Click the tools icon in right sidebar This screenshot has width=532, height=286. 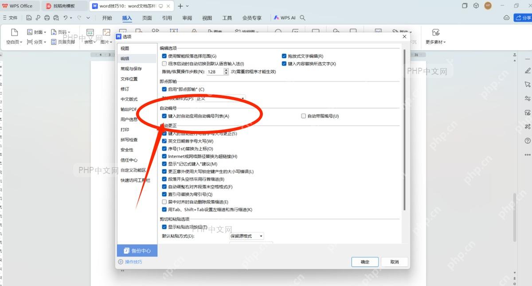point(528,127)
